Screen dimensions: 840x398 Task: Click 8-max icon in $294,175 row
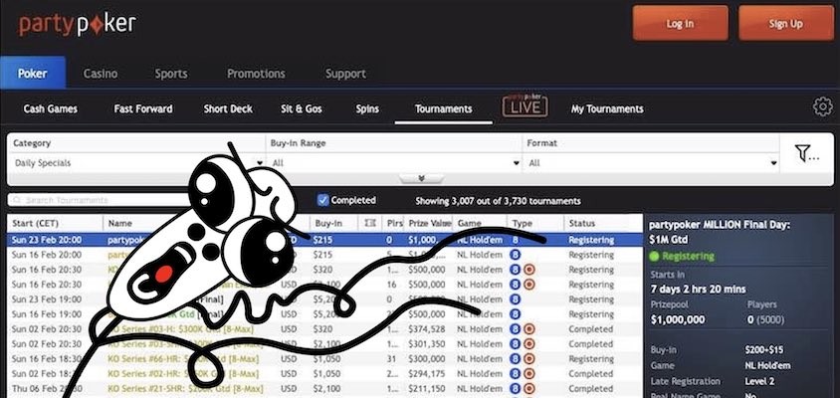tap(516, 374)
